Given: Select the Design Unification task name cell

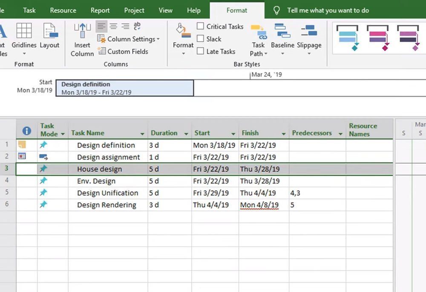Looking at the screenshot, I should (x=107, y=193).
